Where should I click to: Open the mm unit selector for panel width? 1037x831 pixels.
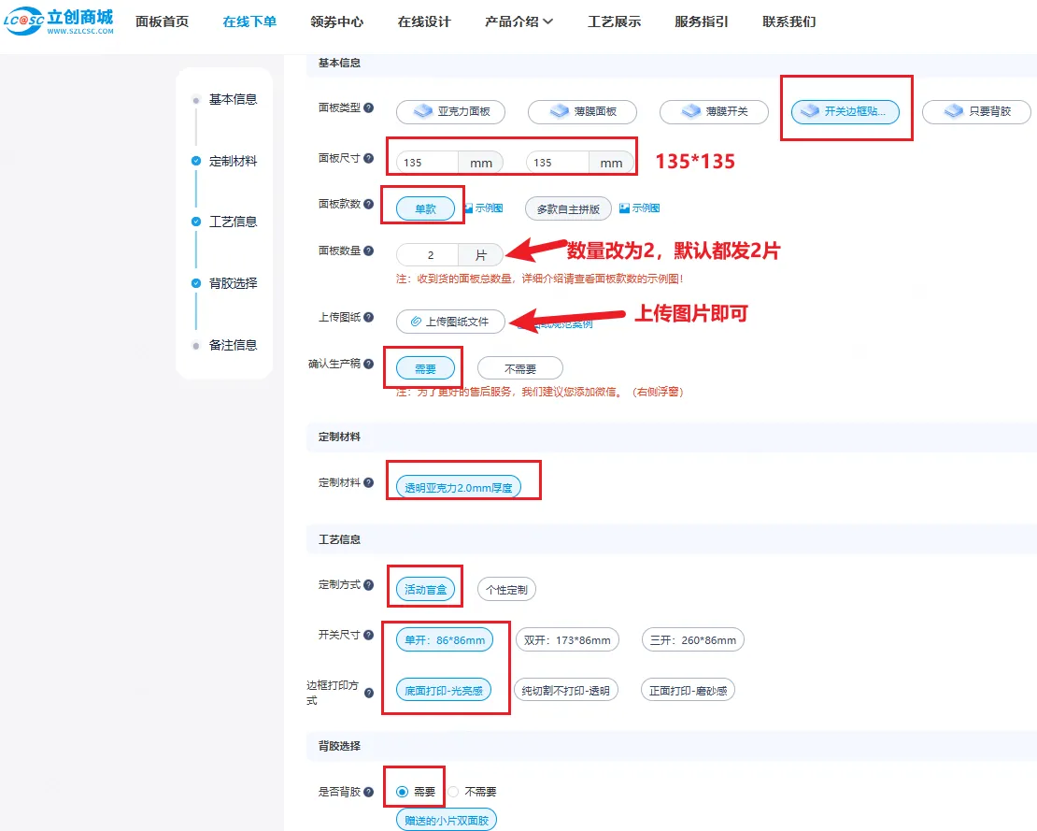(x=480, y=163)
